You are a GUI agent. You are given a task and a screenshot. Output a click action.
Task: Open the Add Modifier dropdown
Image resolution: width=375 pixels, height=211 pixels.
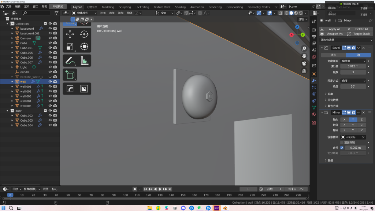coord(346,40)
